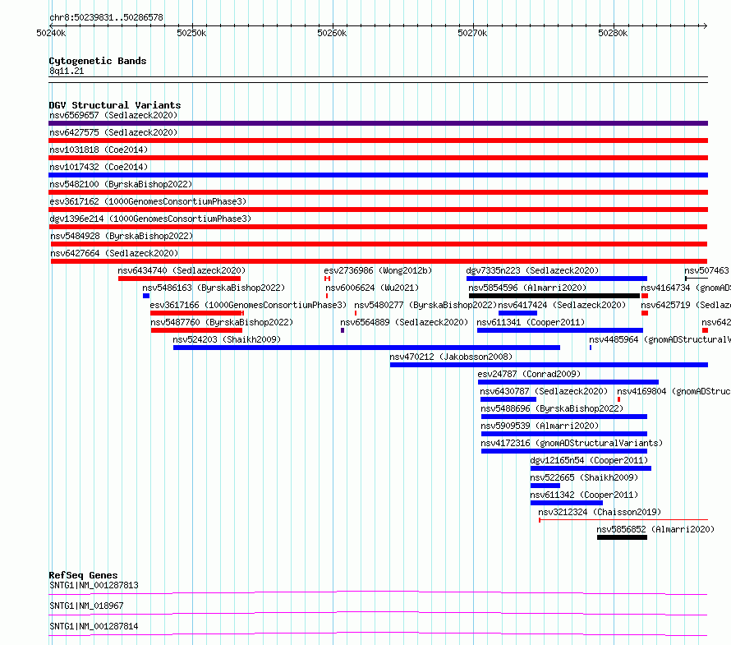Image resolution: width=731 pixels, height=645 pixels.
Task: Click esv2736986 (Wong2012b) label
Action: point(378,270)
